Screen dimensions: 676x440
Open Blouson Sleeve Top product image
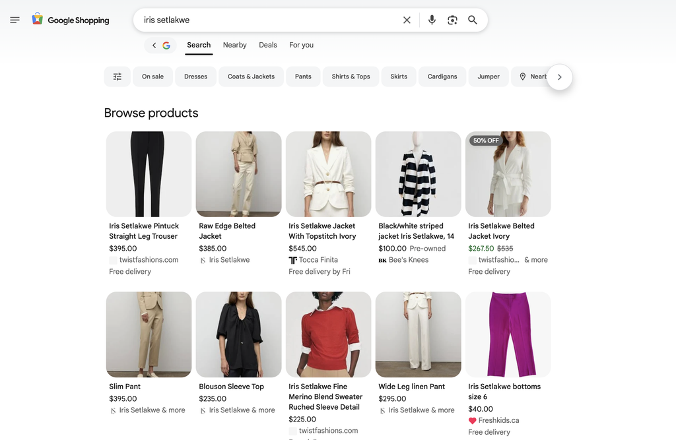click(238, 334)
